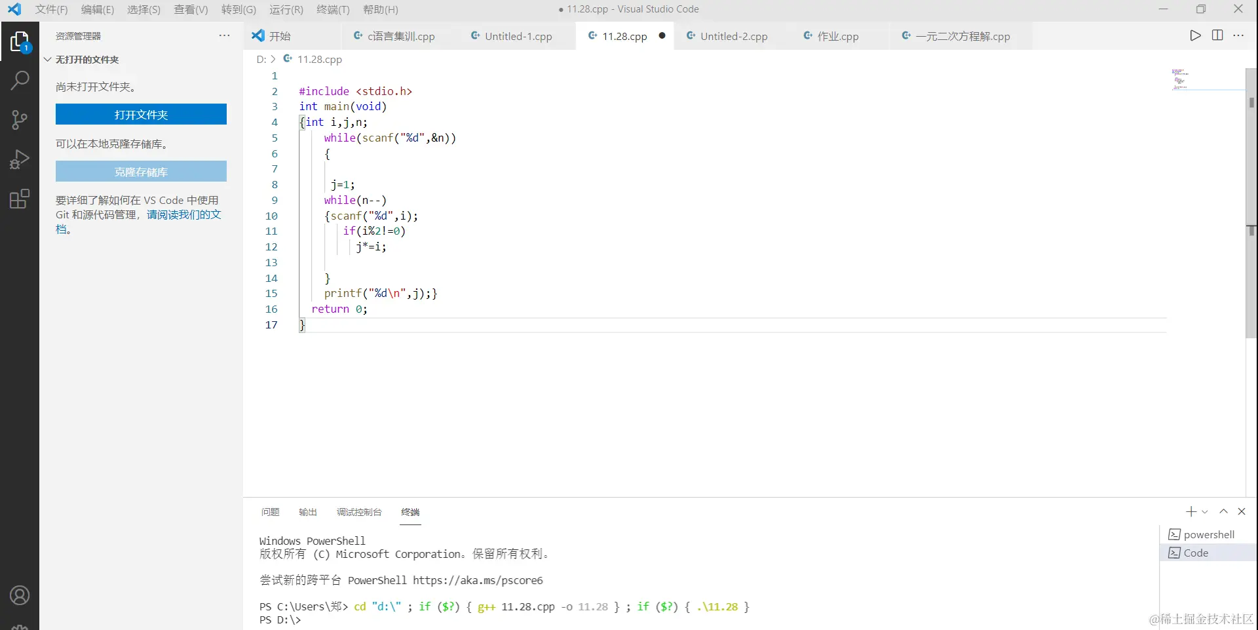Viewport: 1258px width, 630px height.
Task: Open the Extensions view
Action: click(20, 198)
